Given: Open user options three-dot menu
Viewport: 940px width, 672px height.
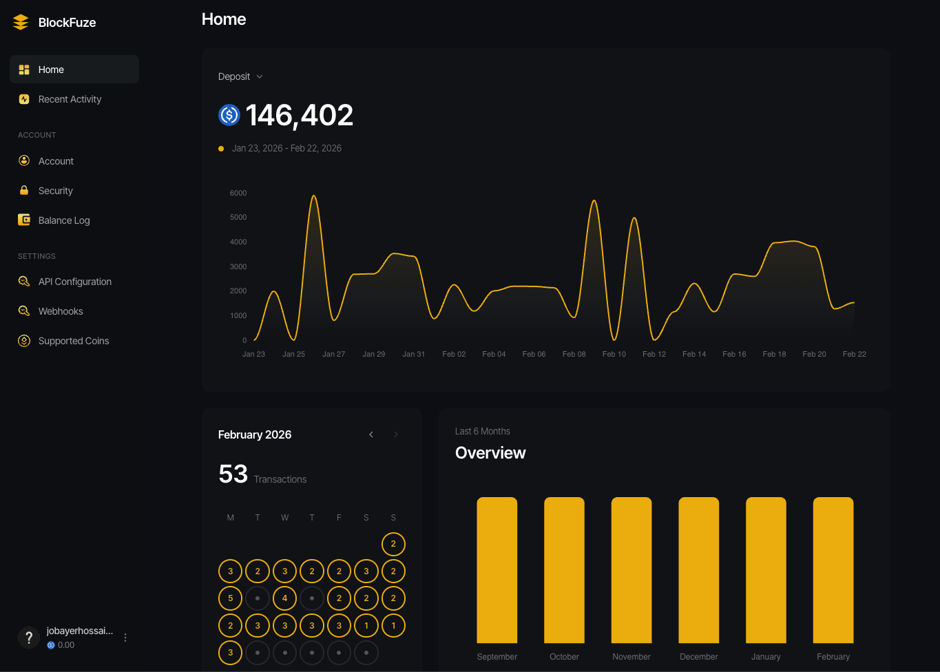Looking at the screenshot, I should (125, 638).
